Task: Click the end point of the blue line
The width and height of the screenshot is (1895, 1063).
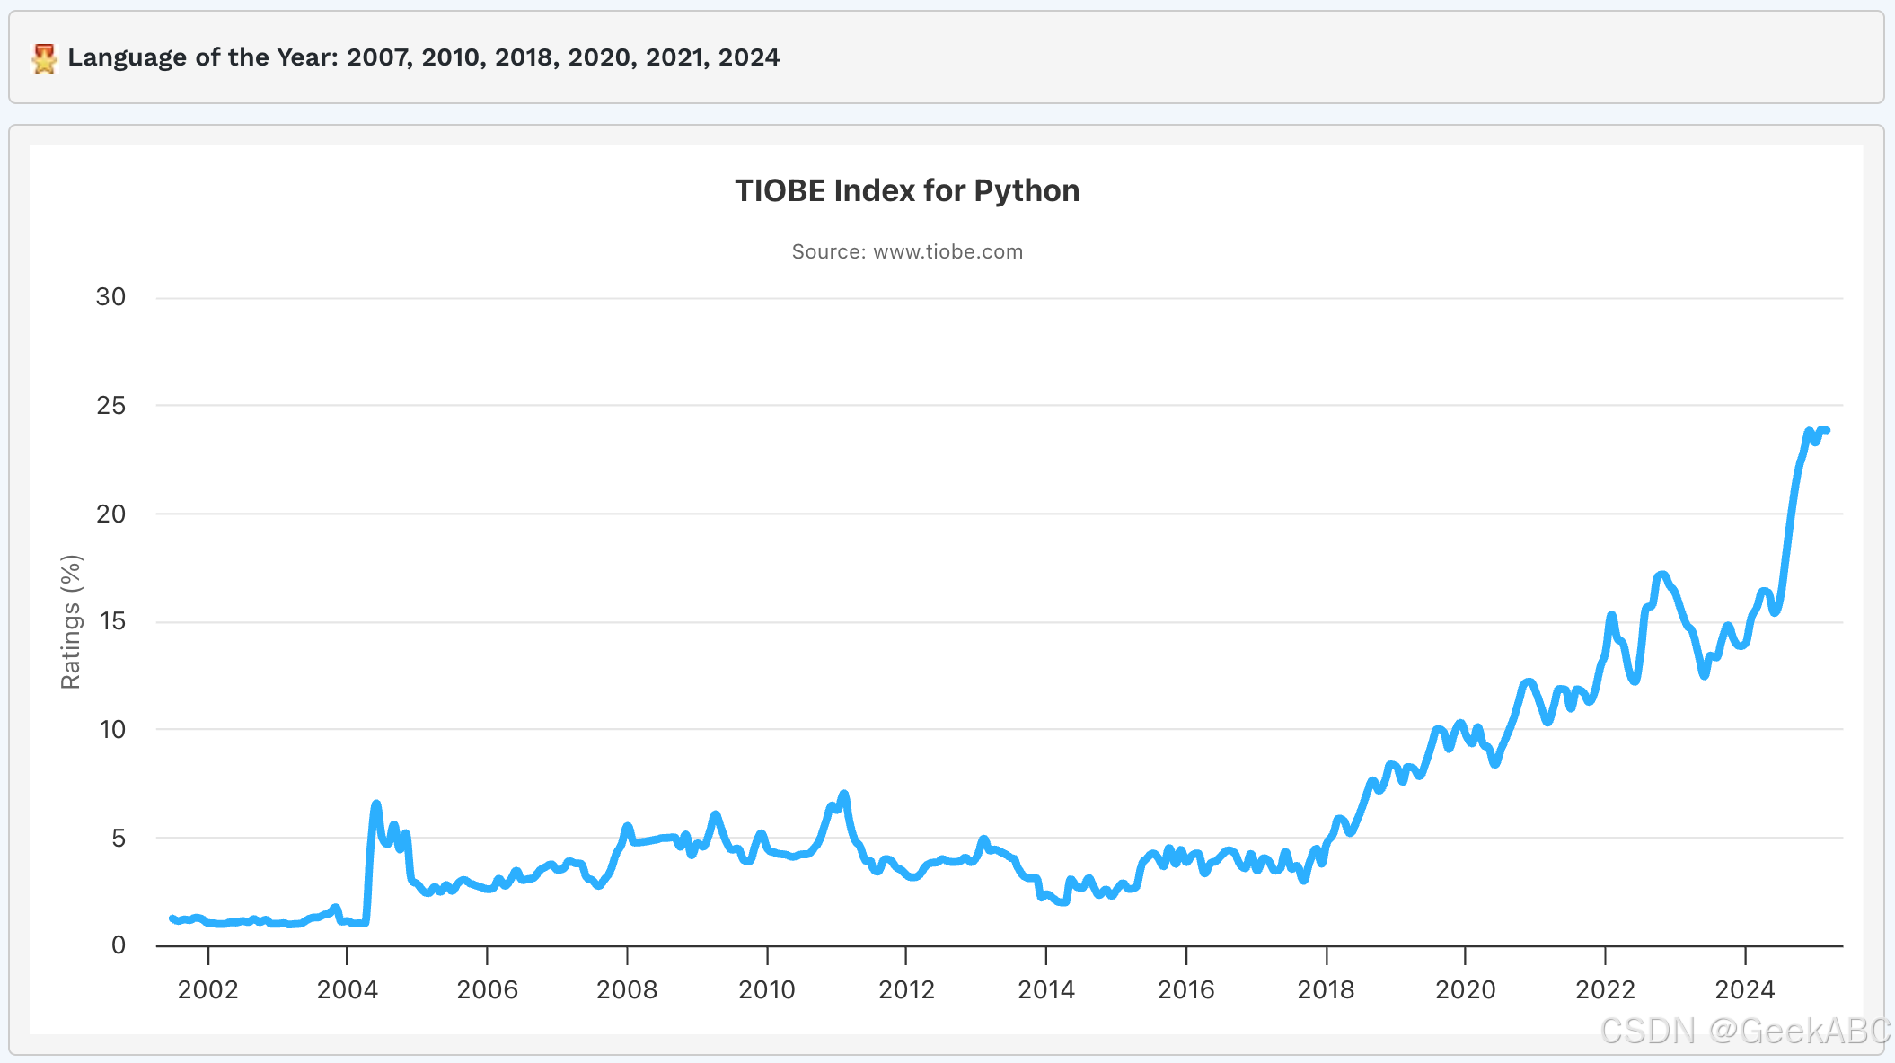Action: (x=1827, y=431)
